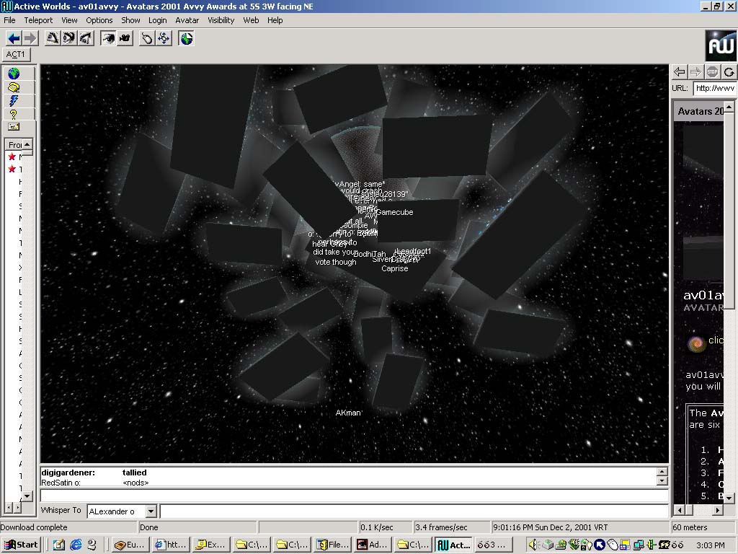Open the Worlds tab with globe icon
Viewport: 738px width, 554px height.
(x=14, y=74)
